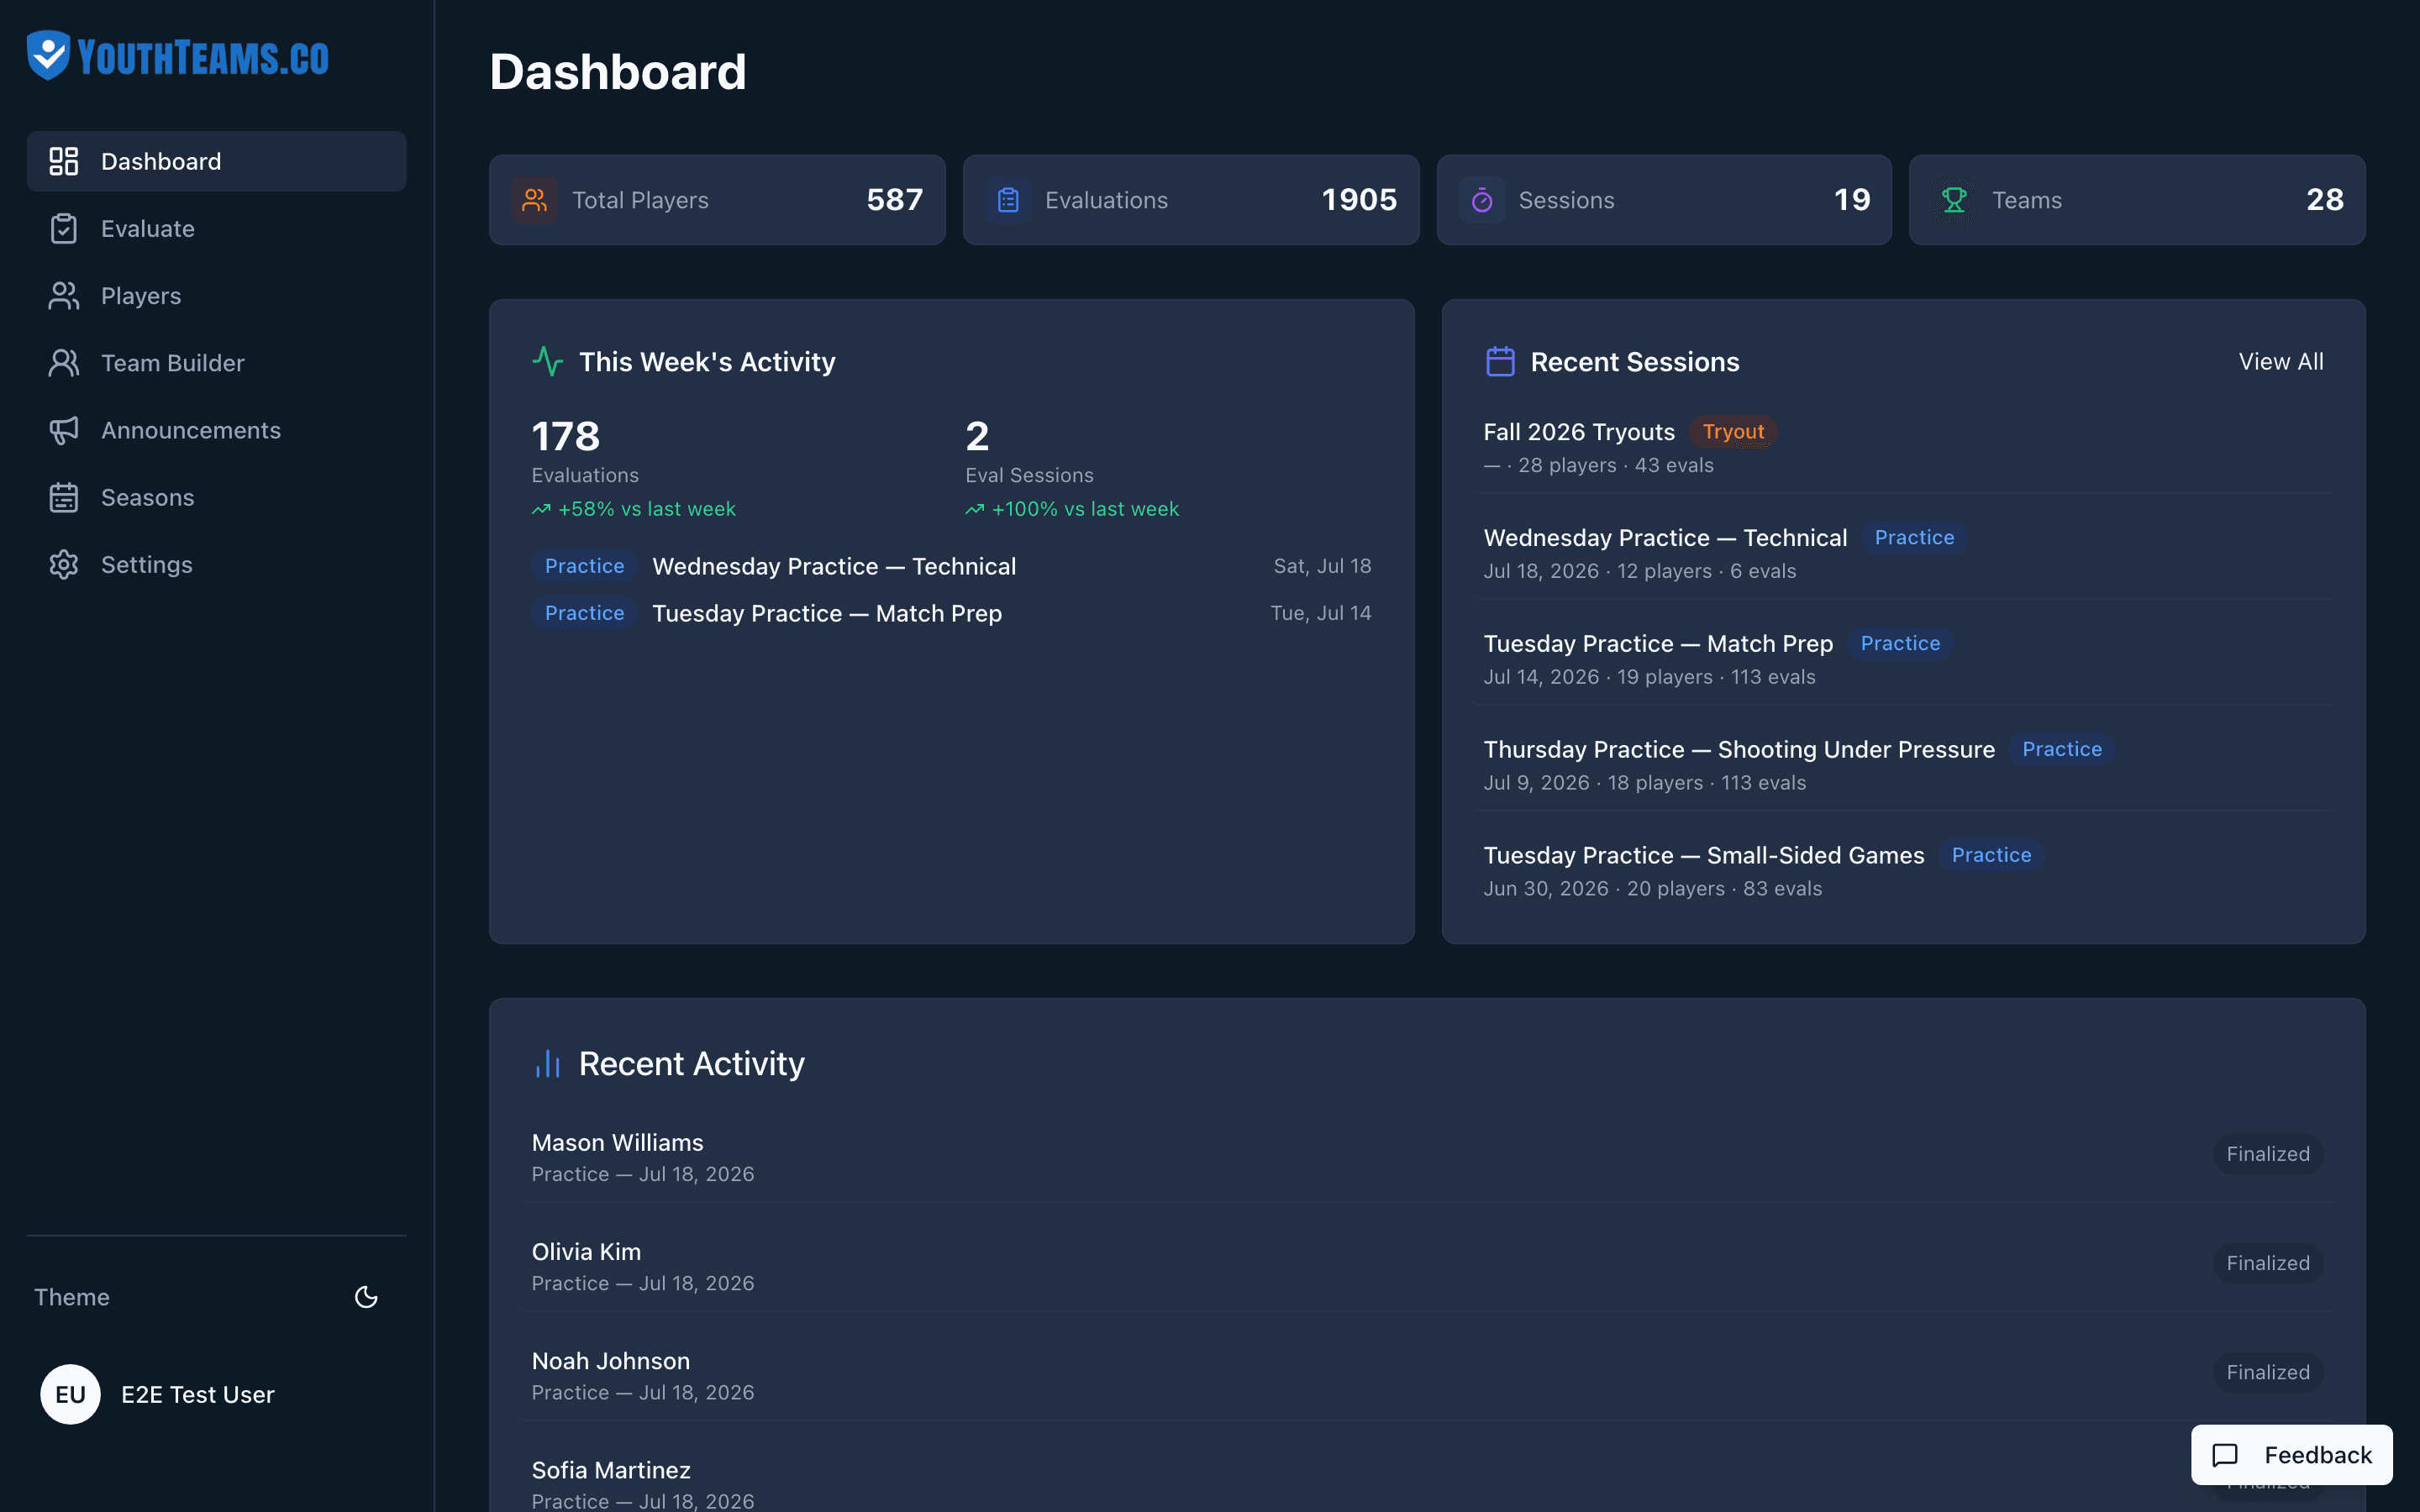The image size is (2420, 1512).
Task: Click the Dashboard grid icon in sidebar
Action: (64, 161)
